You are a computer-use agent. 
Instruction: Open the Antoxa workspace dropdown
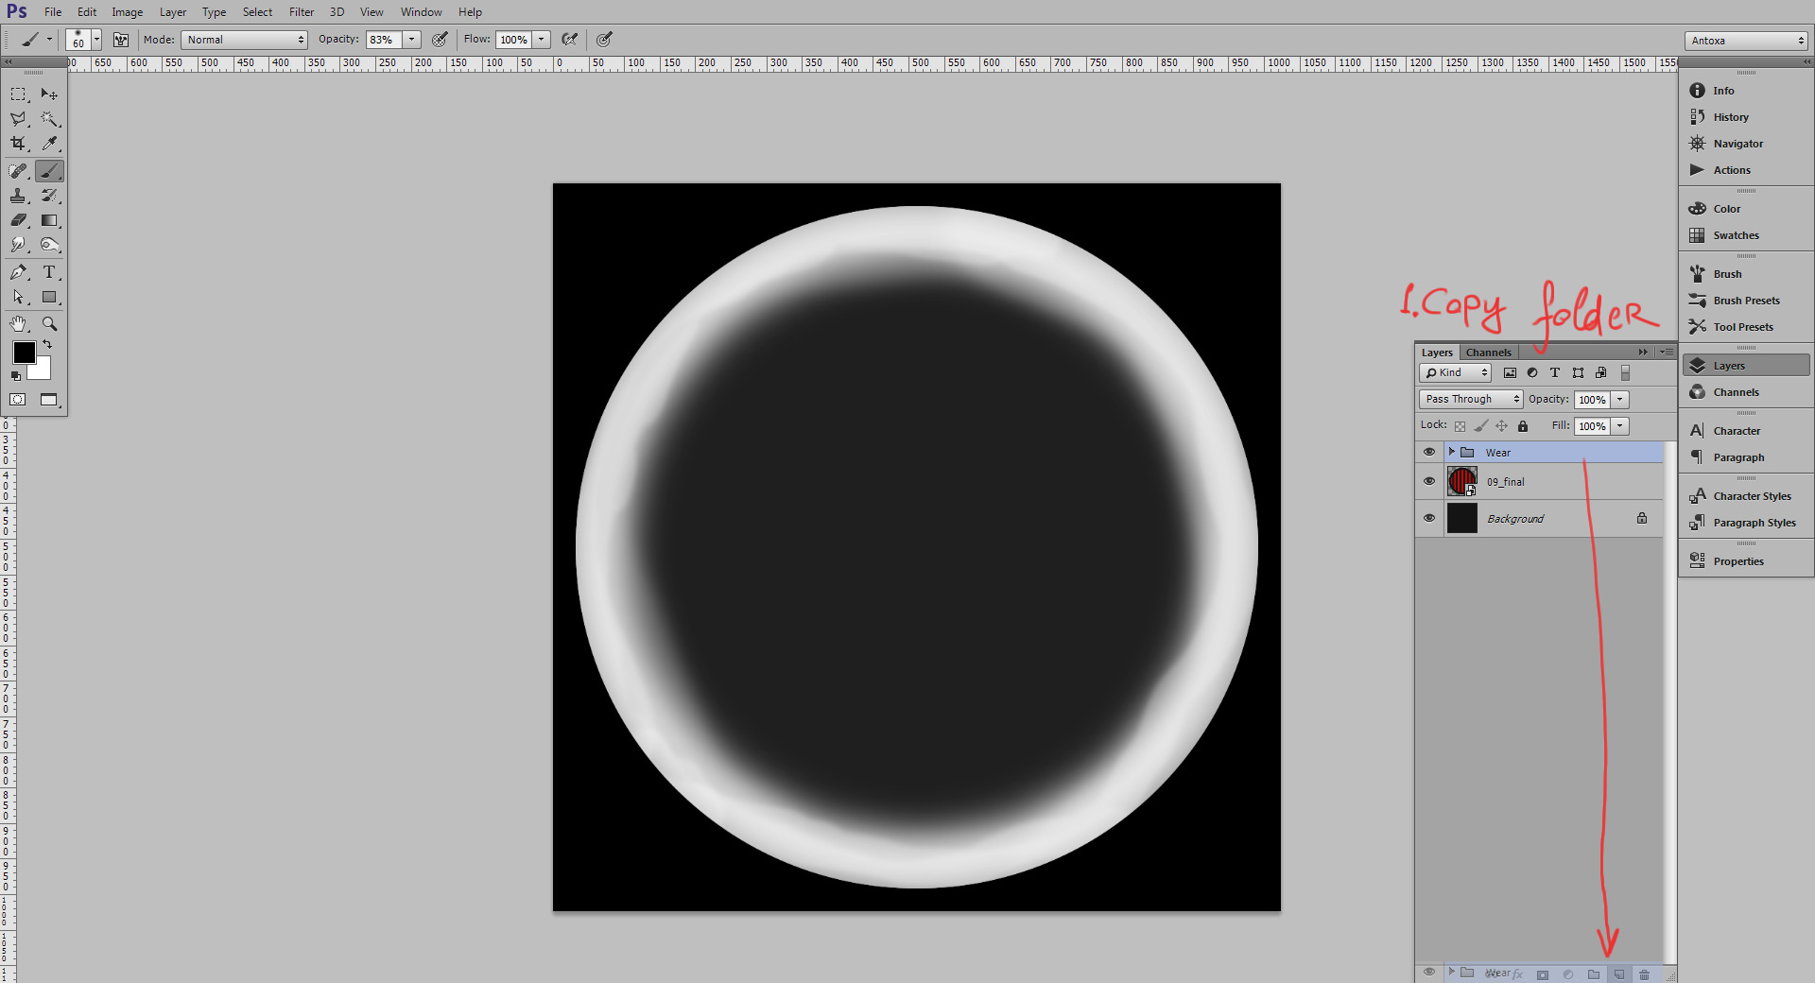pyautogui.click(x=1746, y=41)
